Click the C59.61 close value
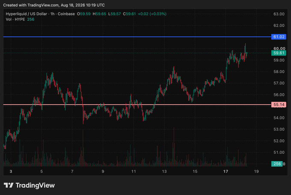The height and width of the screenshot is (195, 291). (x=129, y=14)
